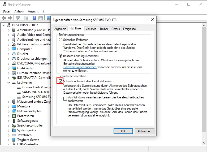The image size is (207, 152).
Task: Select the IDE ATA/ATAPI-Controller icon
Action: pos(14,78)
